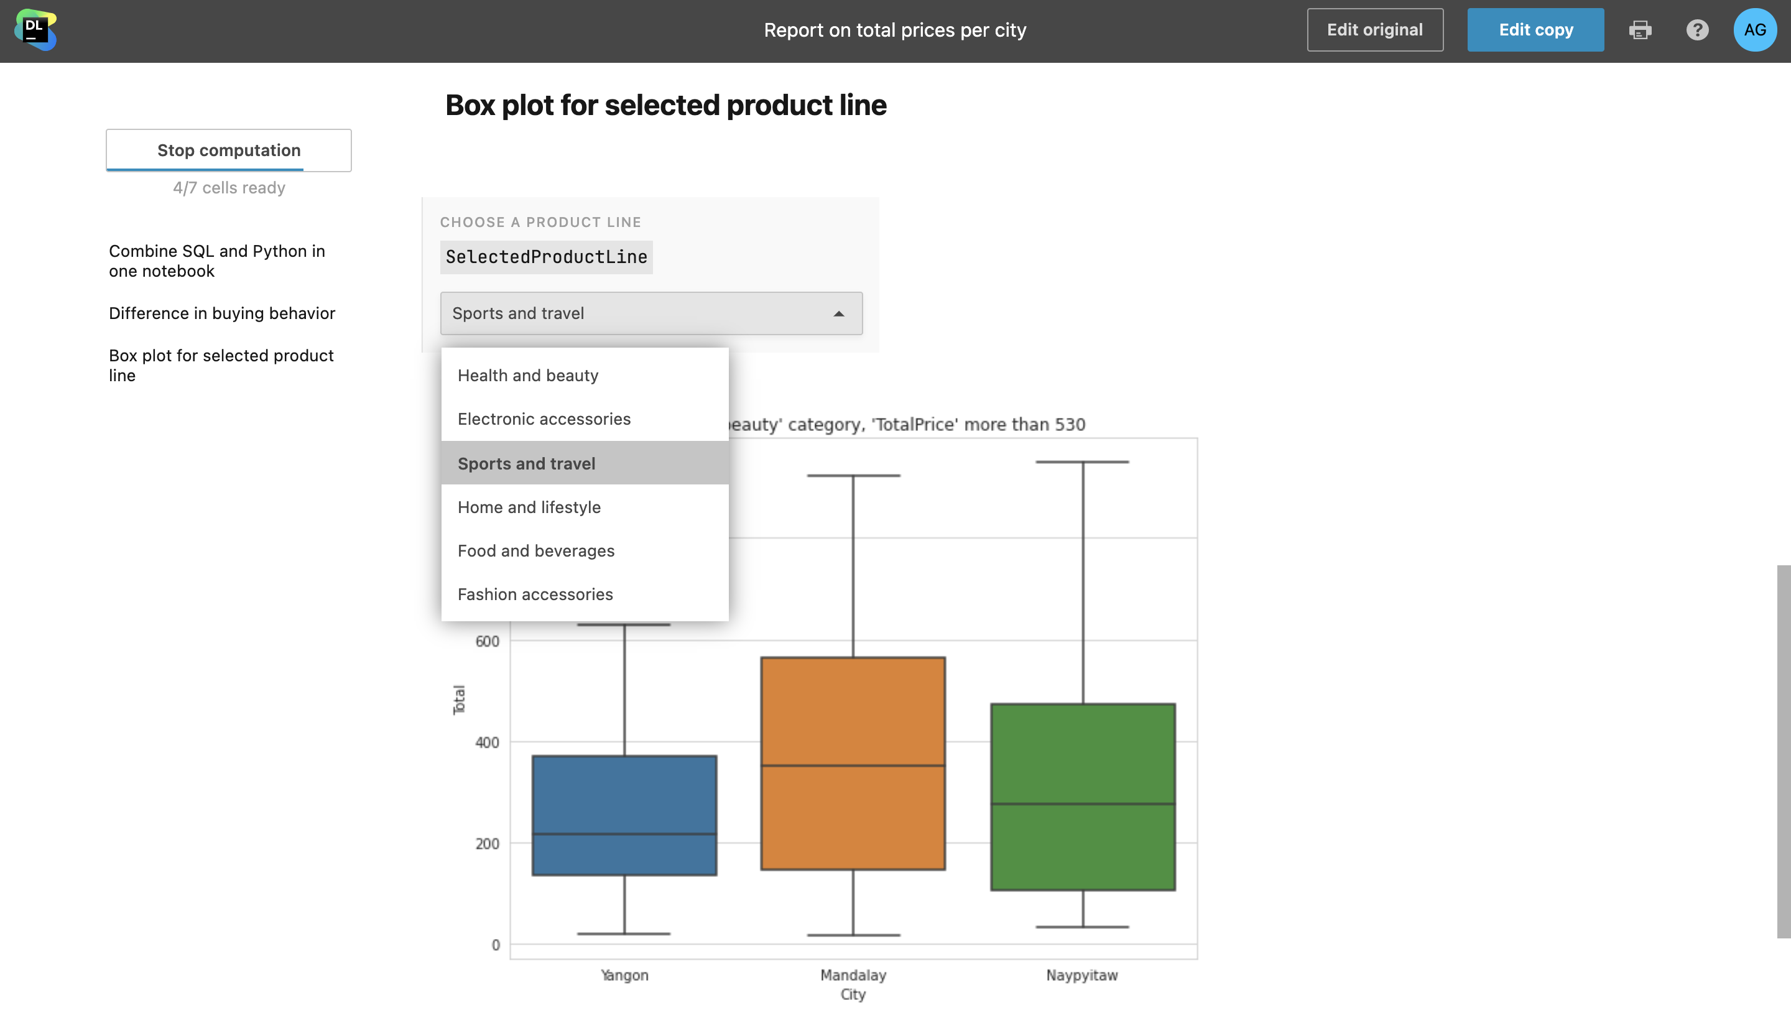Select Fashion accessories option
1791x1018 pixels.
[x=535, y=595]
